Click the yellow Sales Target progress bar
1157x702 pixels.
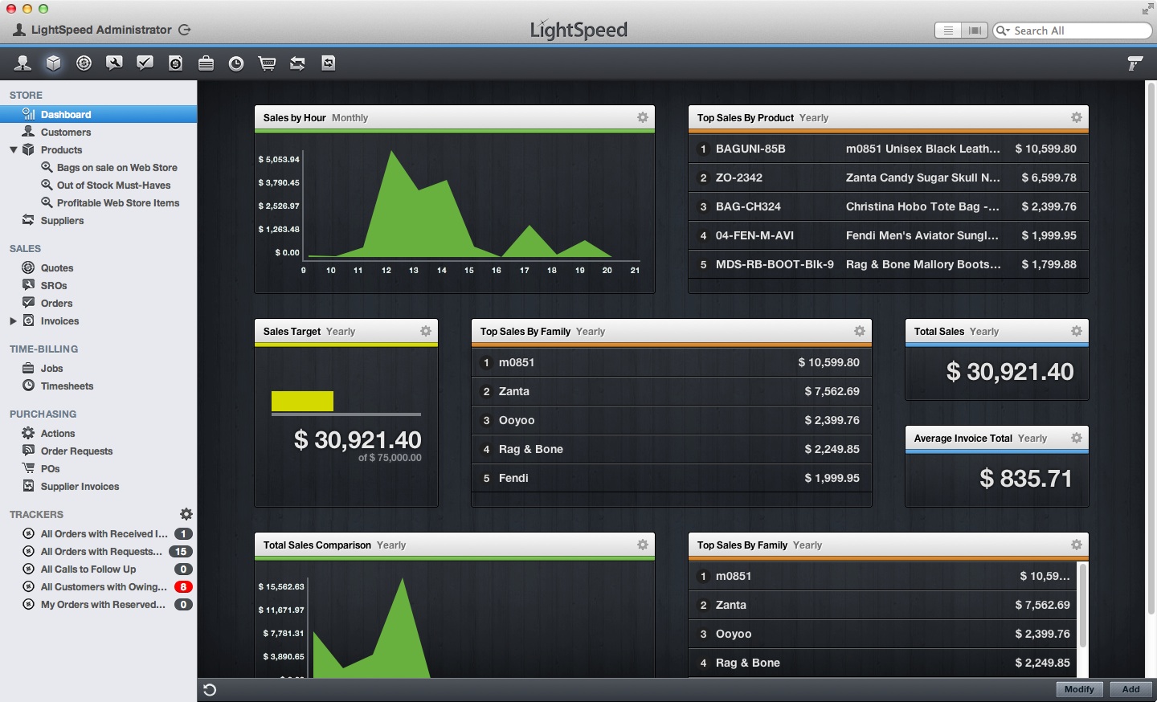click(x=302, y=401)
